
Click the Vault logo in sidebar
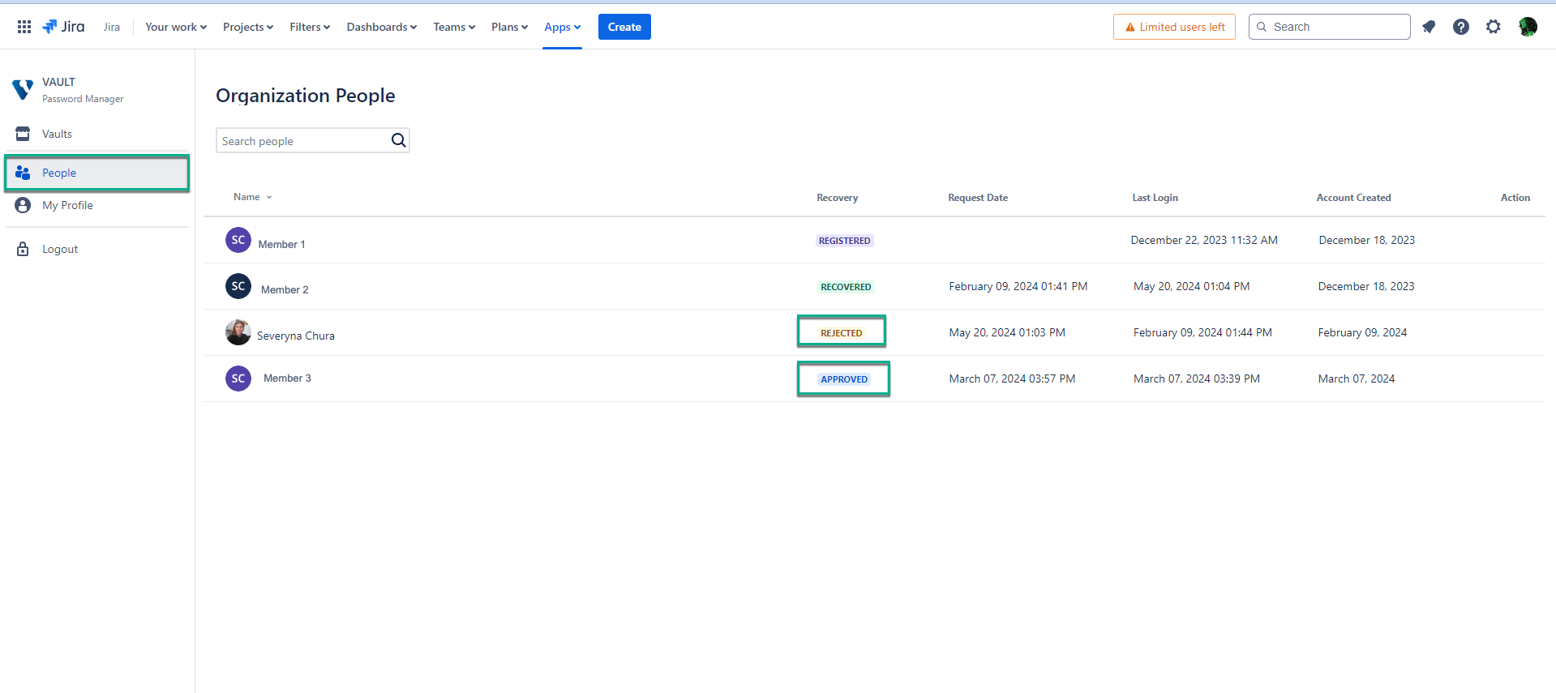click(23, 89)
